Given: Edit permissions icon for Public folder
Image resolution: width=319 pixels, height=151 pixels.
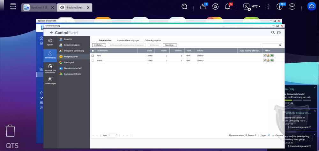Looking at the screenshot, I should point(268,60).
